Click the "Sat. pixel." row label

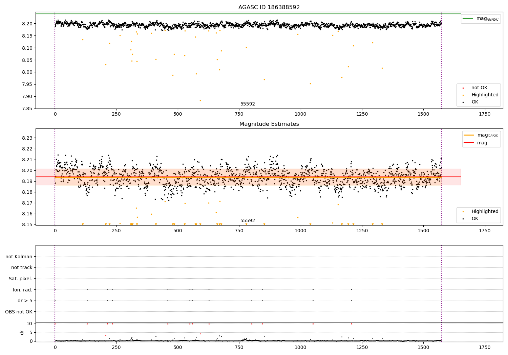20,279
